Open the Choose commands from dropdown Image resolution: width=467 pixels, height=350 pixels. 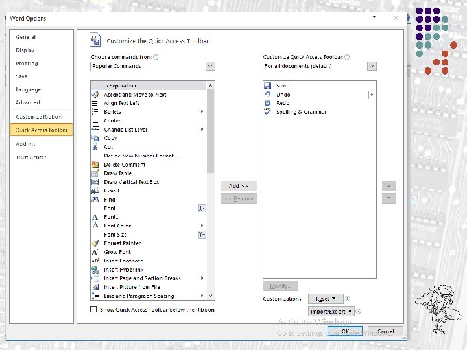210,66
